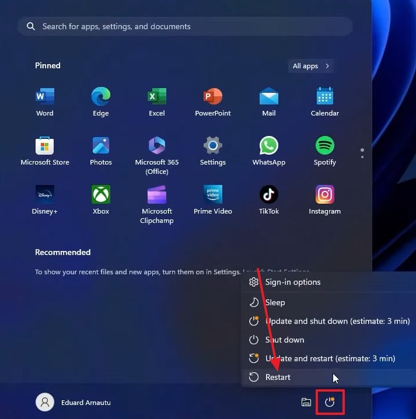Choose Sign-in options from power menu
Viewport: 416px width, 419px height.
coord(328,282)
